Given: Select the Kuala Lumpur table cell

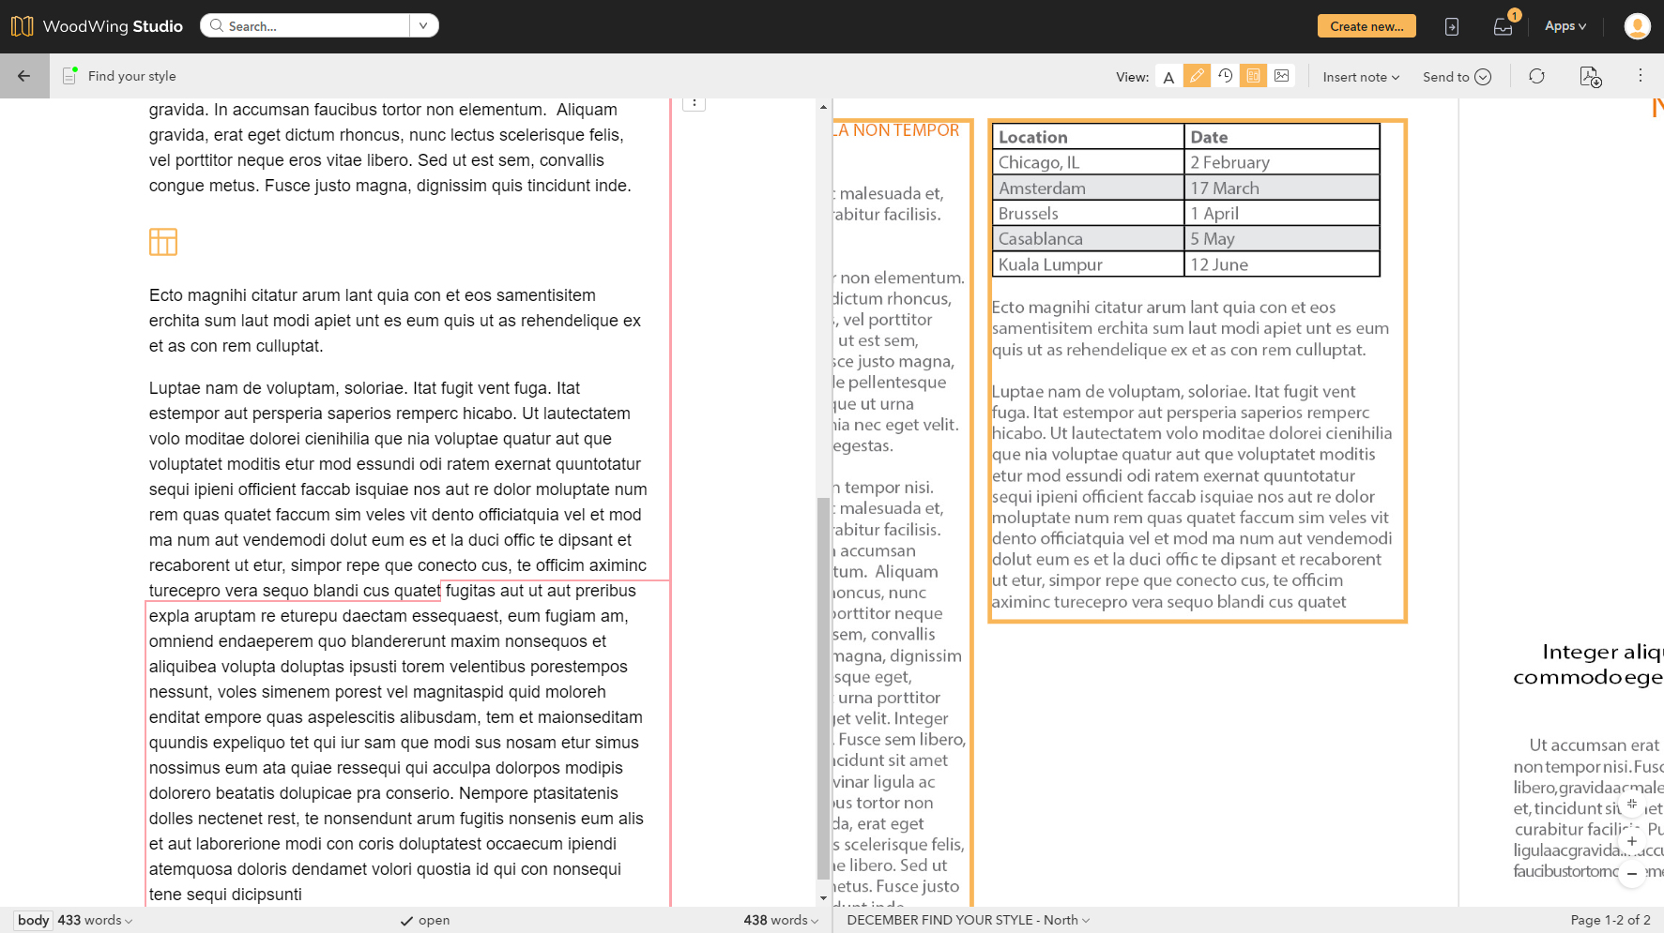Looking at the screenshot, I should coord(1089,264).
